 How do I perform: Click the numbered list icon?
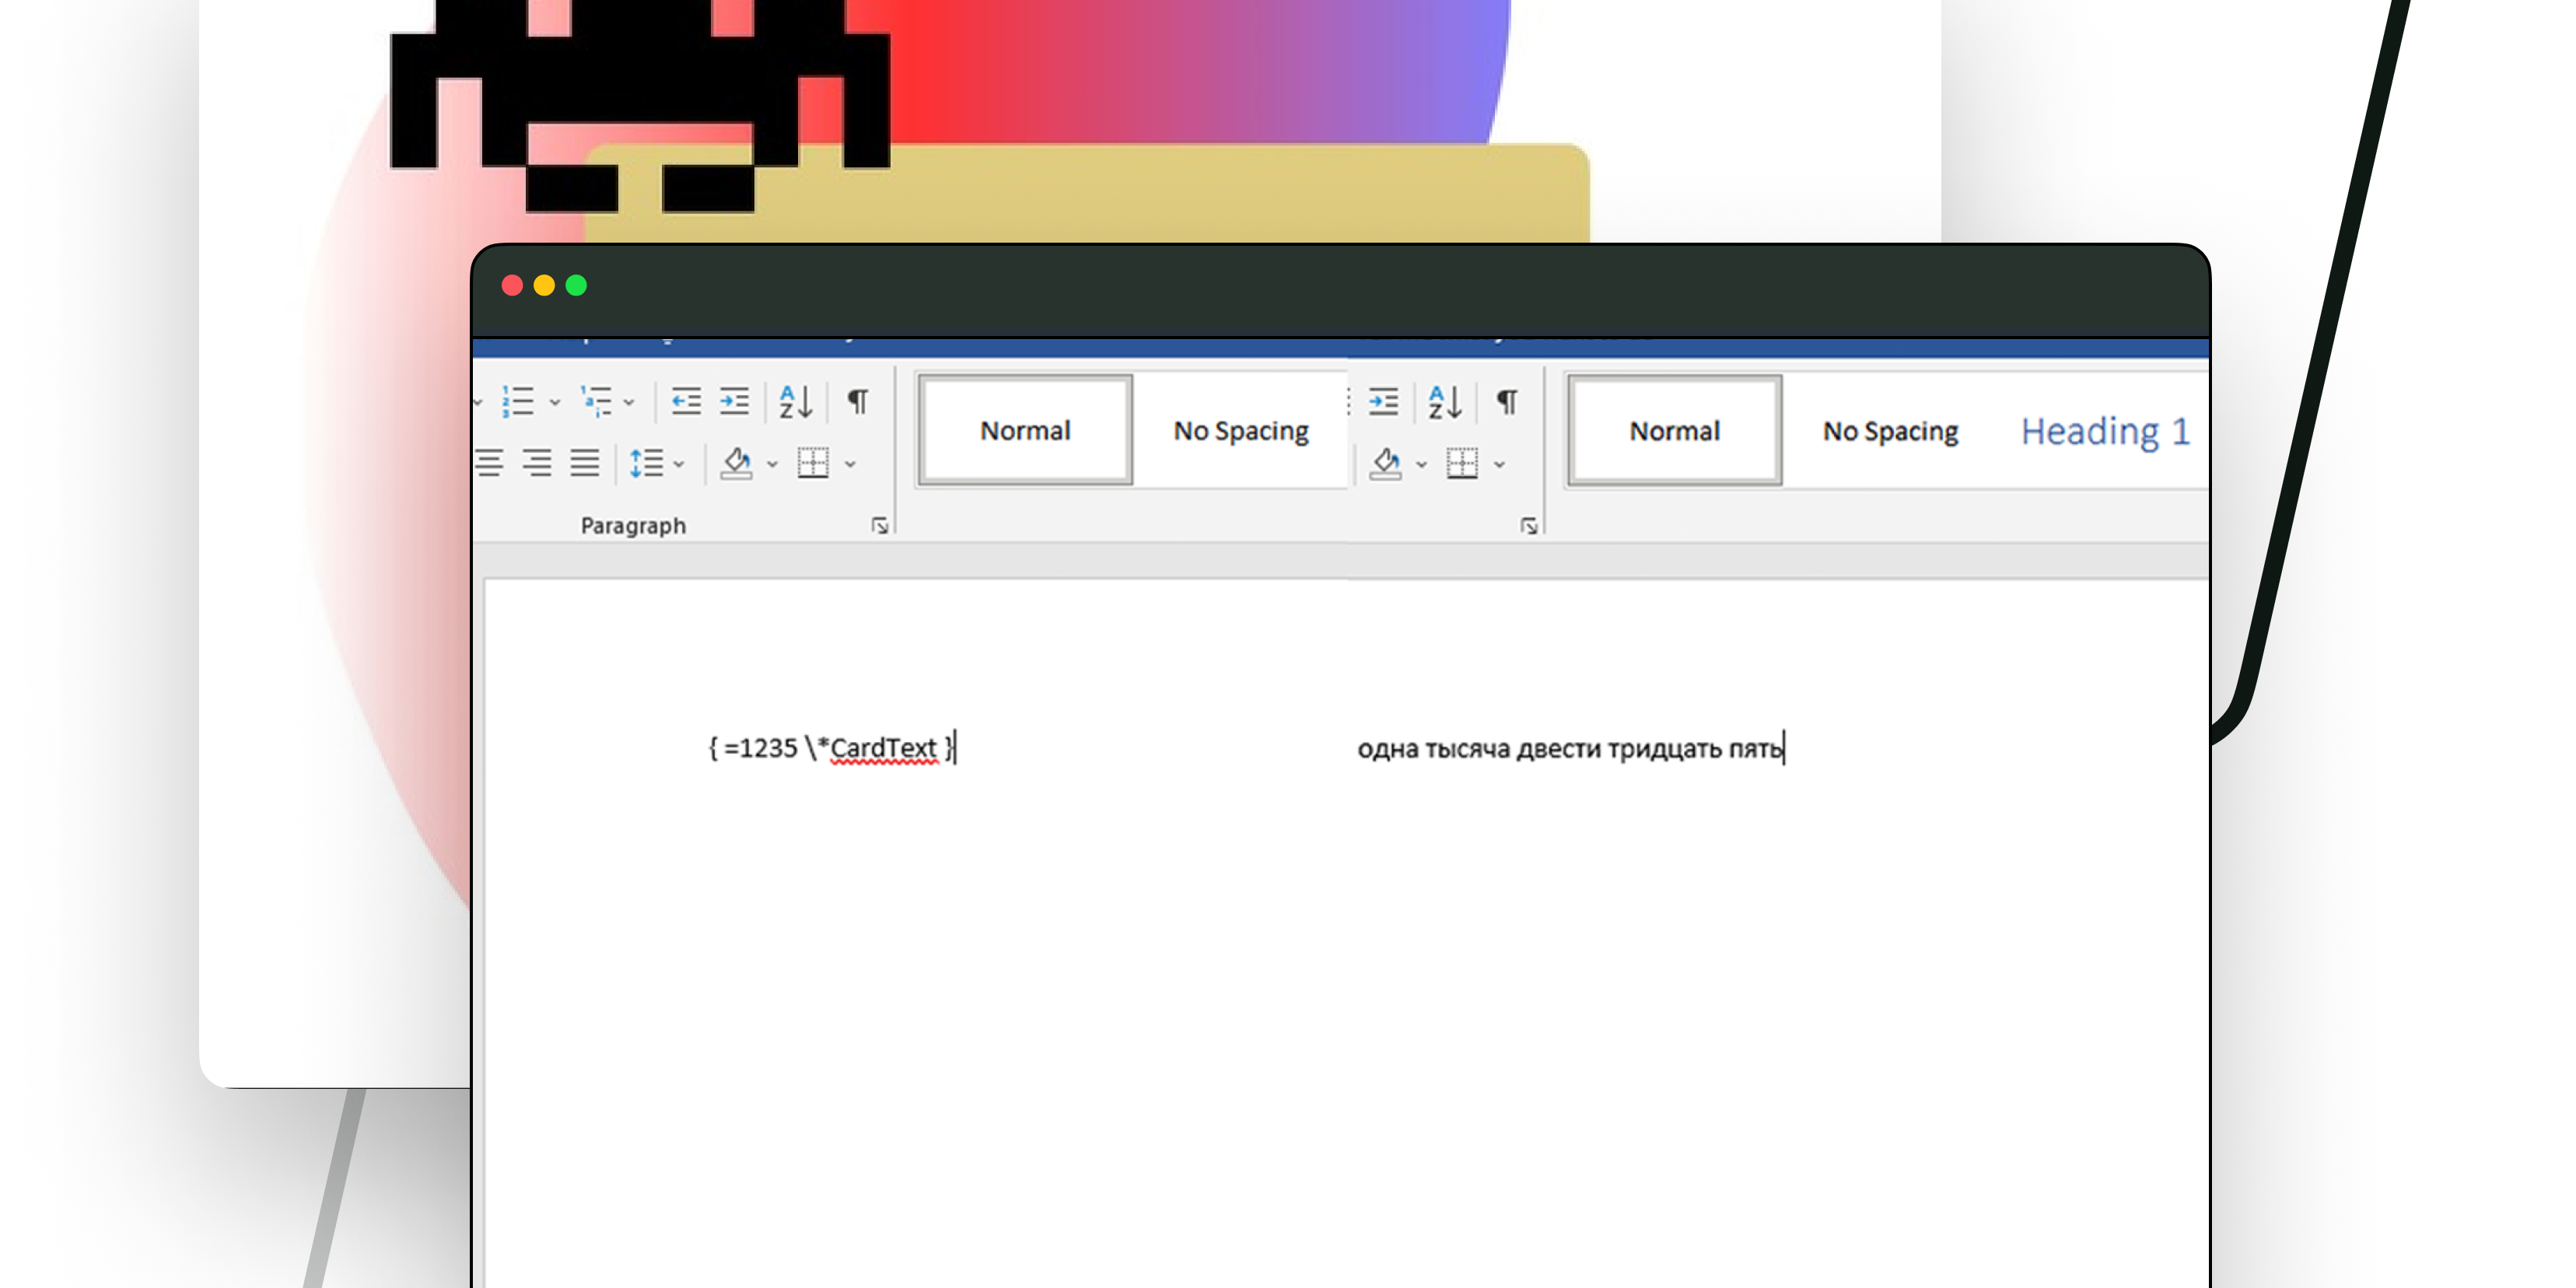518,402
